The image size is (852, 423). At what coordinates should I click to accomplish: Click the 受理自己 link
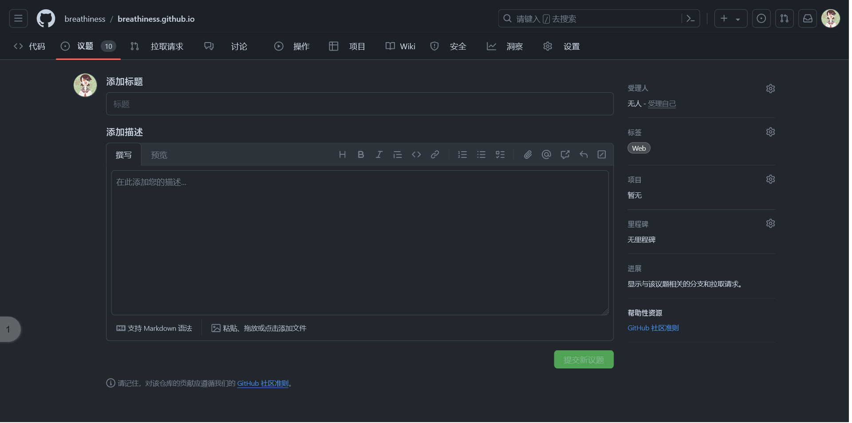pos(662,103)
